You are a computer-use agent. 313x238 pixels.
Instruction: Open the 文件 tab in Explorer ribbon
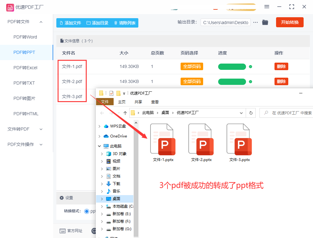tap(105, 102)
